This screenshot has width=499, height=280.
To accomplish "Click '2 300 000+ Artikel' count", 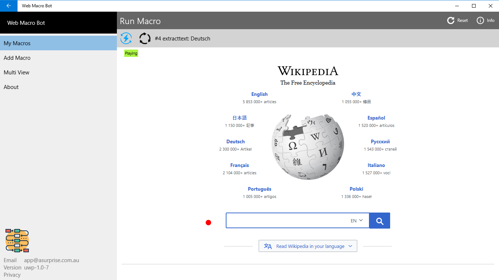I will [236, 149].
